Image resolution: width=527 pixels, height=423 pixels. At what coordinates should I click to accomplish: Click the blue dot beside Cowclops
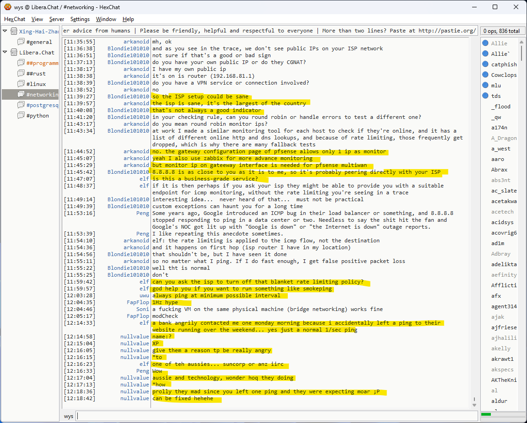485,75
